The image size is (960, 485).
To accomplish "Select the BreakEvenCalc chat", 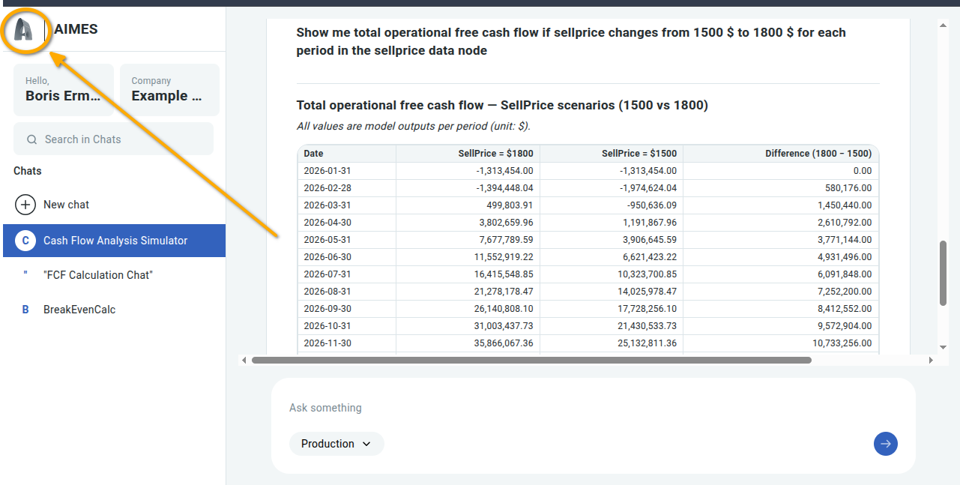I will click(x=79, y=310).
